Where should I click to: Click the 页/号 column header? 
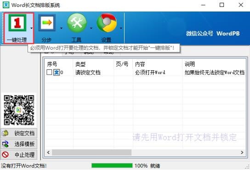coord(122,64)
